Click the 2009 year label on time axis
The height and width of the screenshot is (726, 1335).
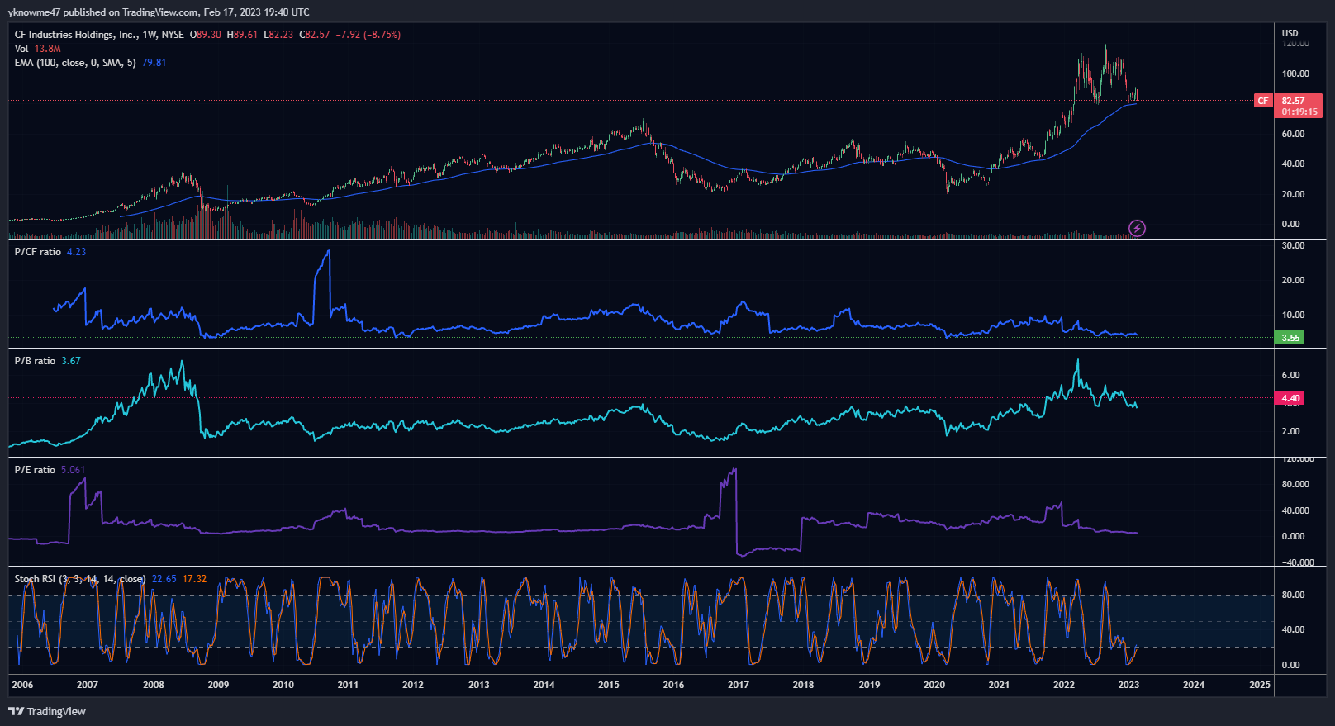coord(218,685)
